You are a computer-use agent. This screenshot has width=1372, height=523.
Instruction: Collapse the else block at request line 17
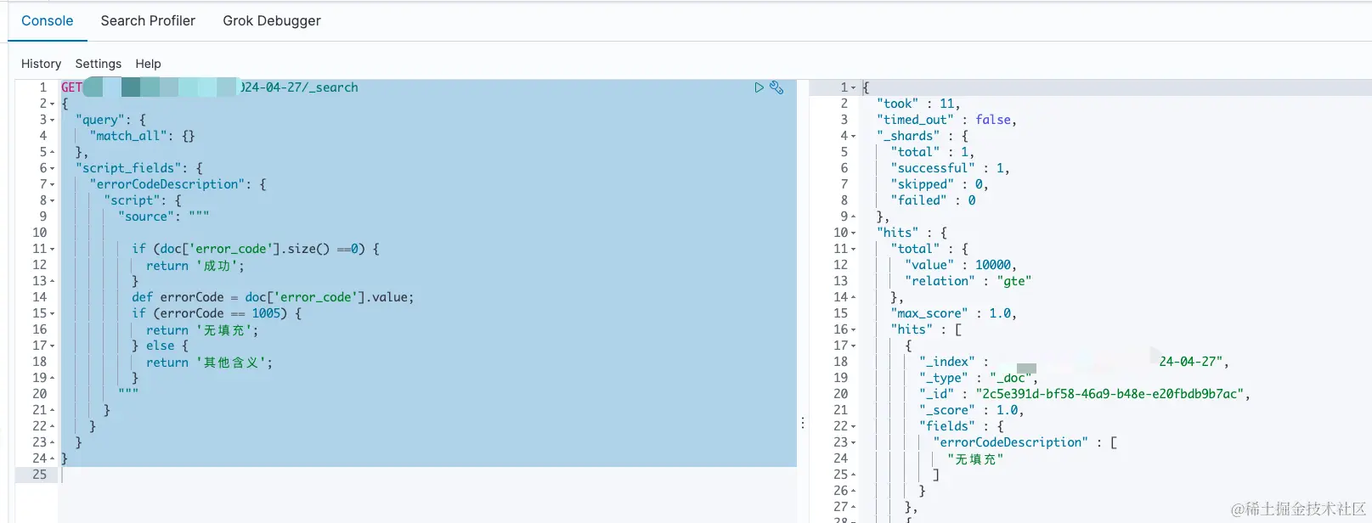(52, 346)
